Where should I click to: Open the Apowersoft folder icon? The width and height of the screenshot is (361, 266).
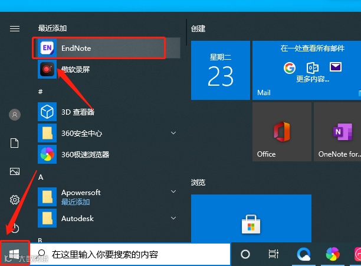click(x=47, y=197)
